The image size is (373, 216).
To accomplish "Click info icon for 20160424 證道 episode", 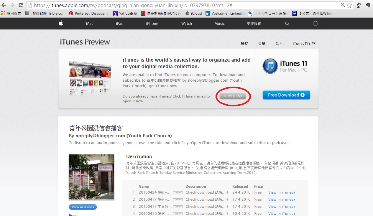I will (x=227, y=193).
